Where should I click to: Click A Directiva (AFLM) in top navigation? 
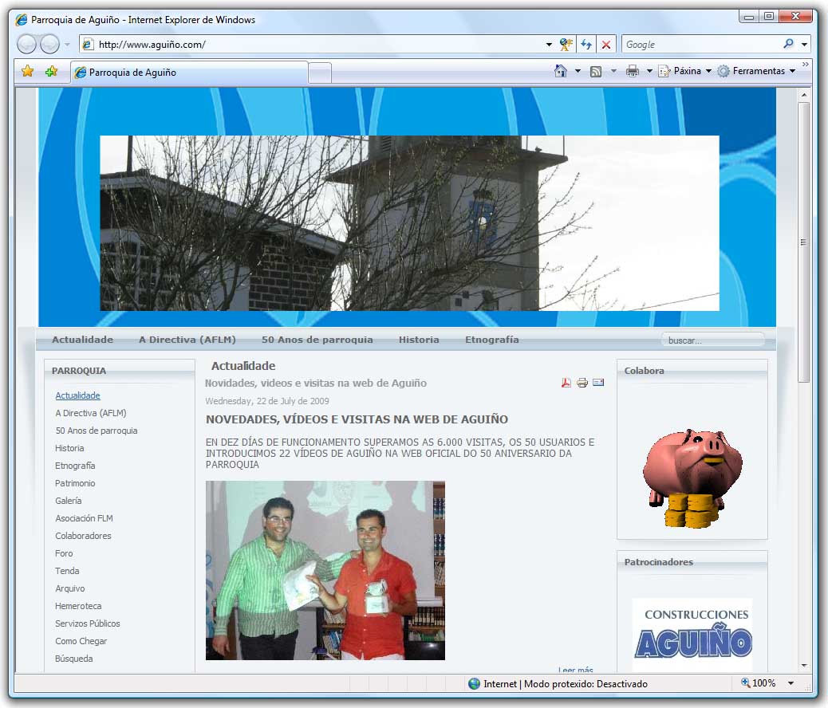[x=187, y=340]
